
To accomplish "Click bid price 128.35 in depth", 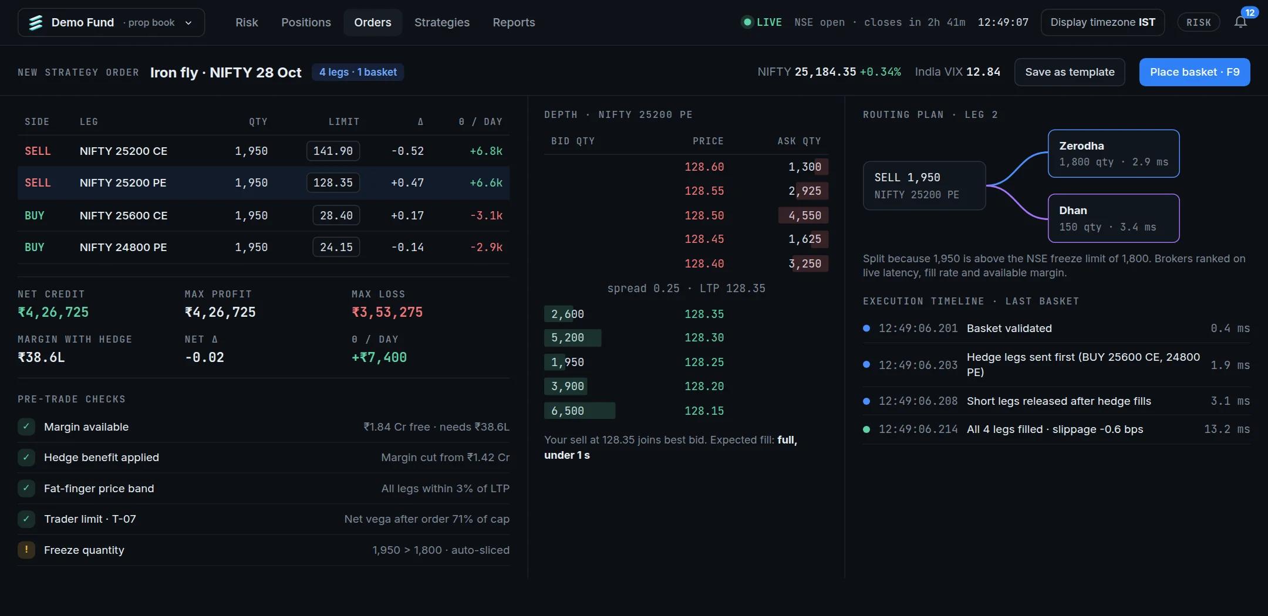I will pos(704,314).
